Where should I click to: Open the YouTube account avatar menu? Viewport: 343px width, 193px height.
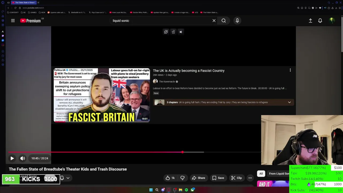tap(332, 20)
